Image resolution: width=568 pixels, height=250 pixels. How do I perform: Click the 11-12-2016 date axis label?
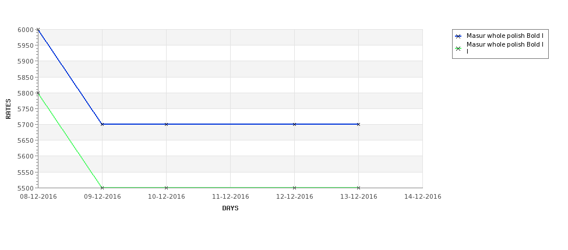click(x=230, y=197)
